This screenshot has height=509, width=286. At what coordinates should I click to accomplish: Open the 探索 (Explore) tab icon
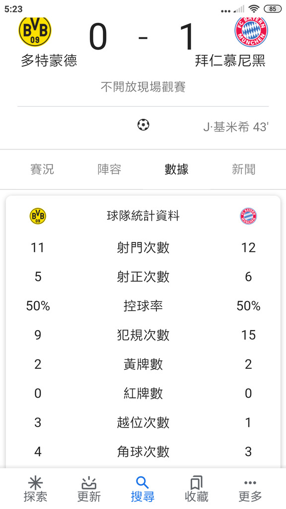pyautogui.click(x=35, y=483)
